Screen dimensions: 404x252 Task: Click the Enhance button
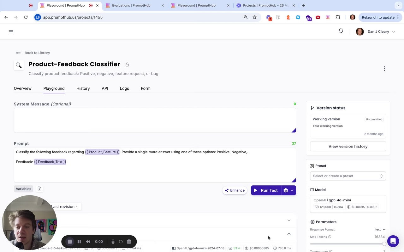(235, 190)
